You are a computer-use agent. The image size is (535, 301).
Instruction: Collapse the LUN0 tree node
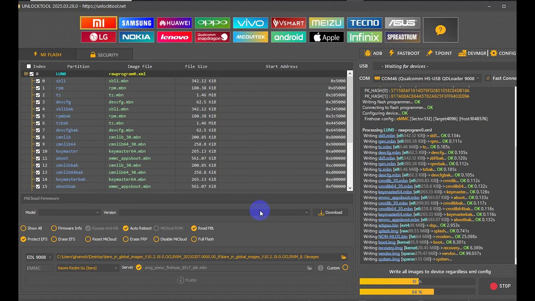coord(25,74)
